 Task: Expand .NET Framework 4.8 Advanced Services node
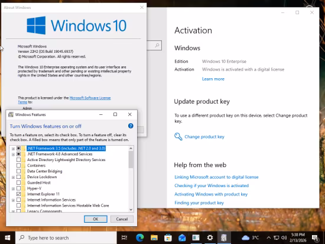(x=13, y=155)
